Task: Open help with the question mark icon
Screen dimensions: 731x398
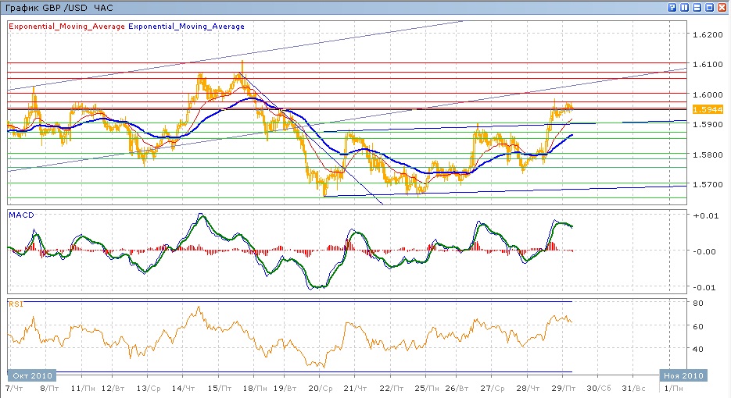Action: pyautogui.click(x=672, y=7)
